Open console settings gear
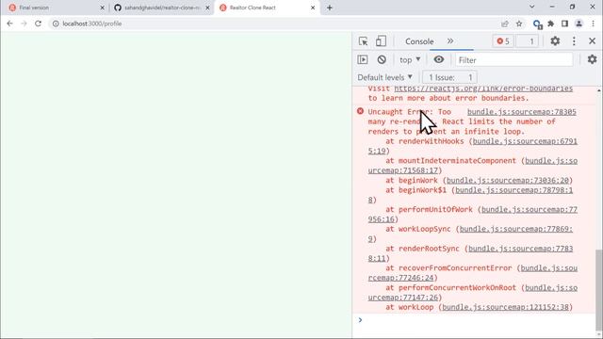The width and height of the screenshot is (603, 339). tap(593, 59)
